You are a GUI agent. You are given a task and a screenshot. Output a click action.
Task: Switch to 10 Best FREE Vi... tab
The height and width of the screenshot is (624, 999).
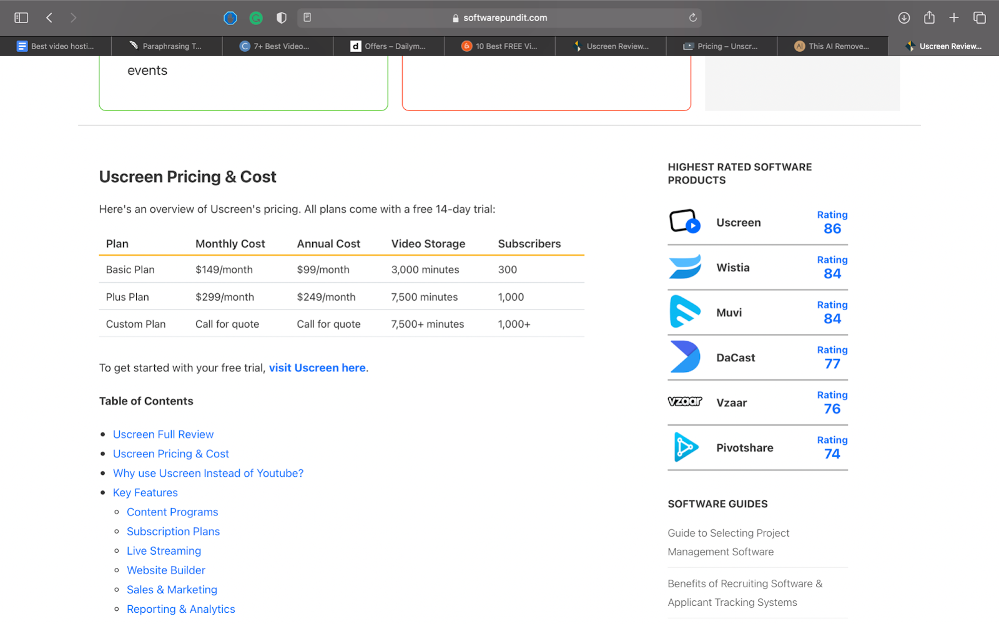click(499, 46)
